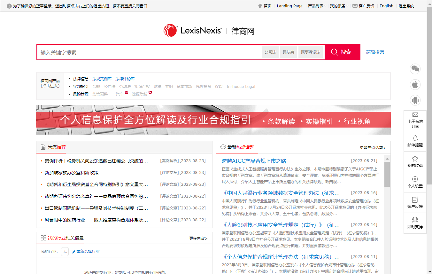Open 个人设置 gear icon
The image size is (432, 274).
pyautogui.click(x=415, y=179)
